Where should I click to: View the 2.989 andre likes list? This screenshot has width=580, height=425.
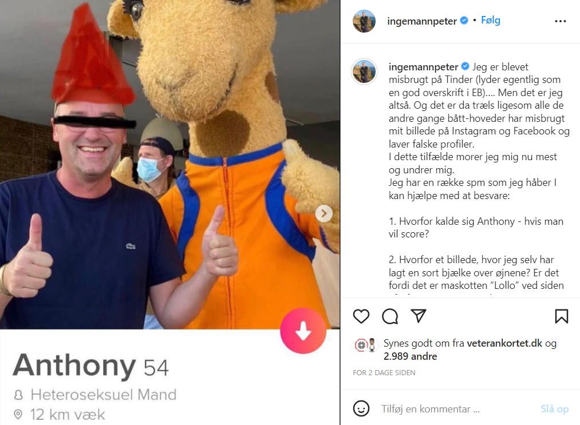pos(410,356)
